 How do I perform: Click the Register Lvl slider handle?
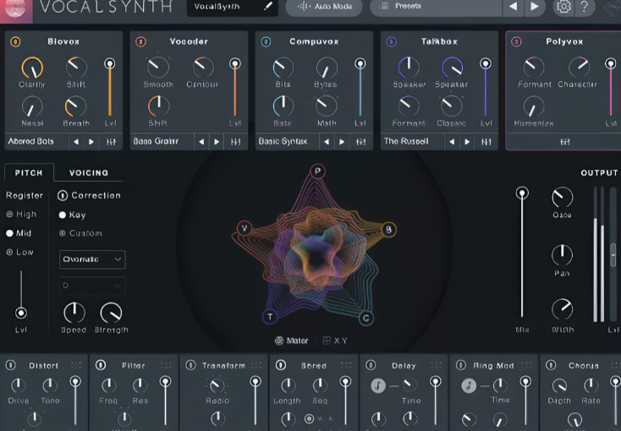coord(21,313)
